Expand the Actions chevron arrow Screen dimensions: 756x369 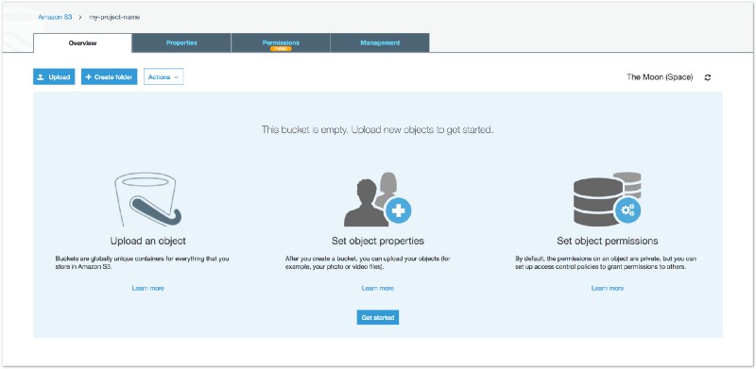[176, 77]
